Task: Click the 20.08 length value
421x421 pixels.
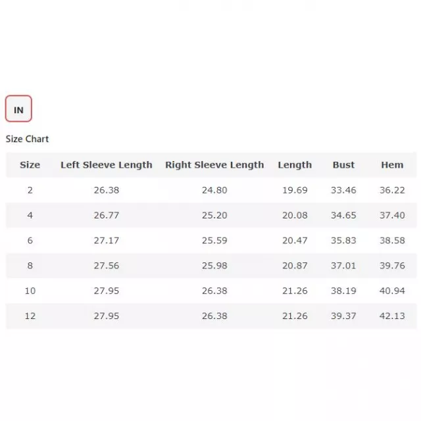Action: 295,215
